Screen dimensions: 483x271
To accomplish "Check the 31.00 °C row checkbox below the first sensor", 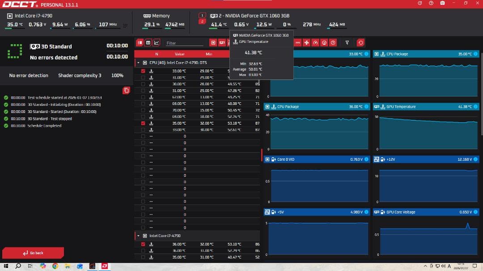I will 143,78.
